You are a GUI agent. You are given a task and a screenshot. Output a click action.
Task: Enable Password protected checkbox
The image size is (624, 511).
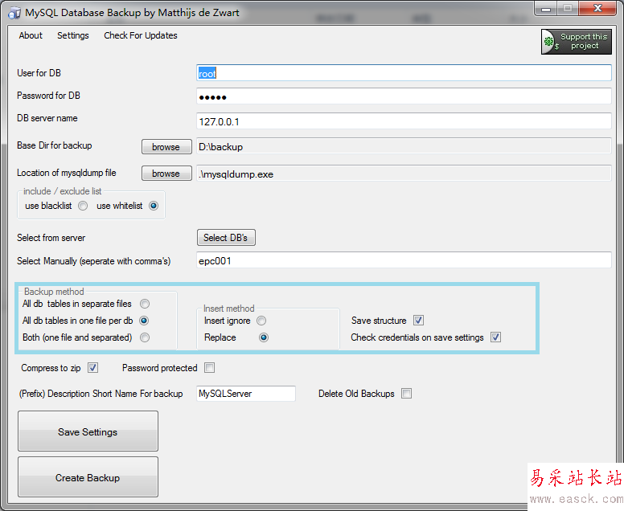click(x=209, y=368)
